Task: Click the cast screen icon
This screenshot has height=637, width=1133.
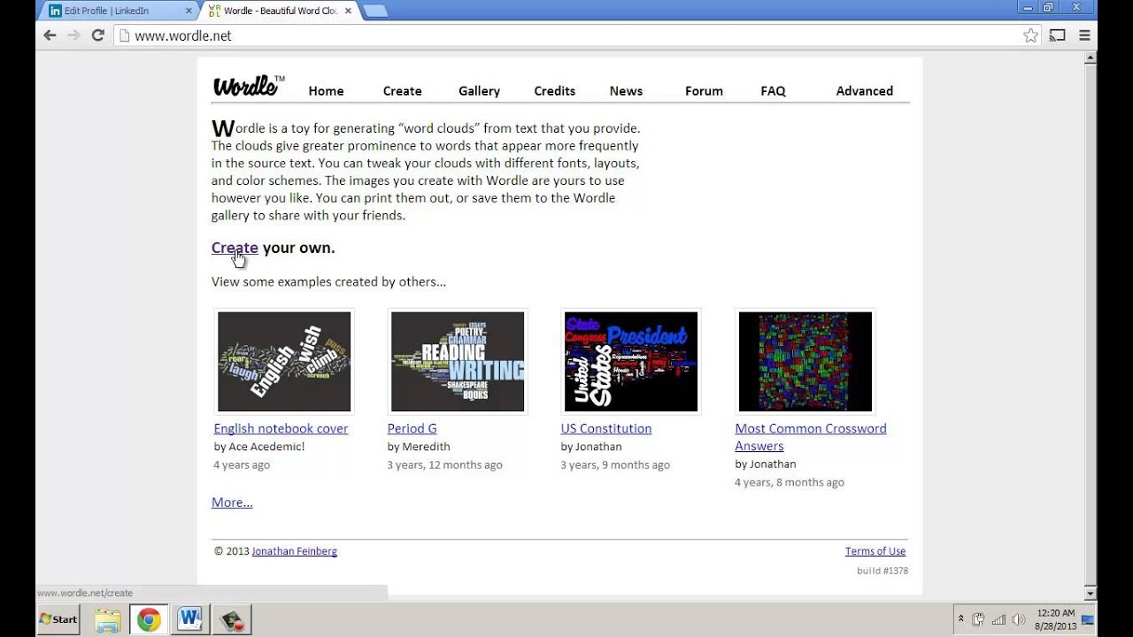Action: pyautogui.click(x=1057, y=35)
